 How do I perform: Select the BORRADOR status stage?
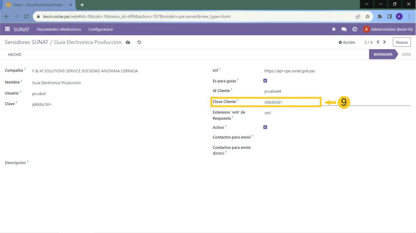[383, 54]
